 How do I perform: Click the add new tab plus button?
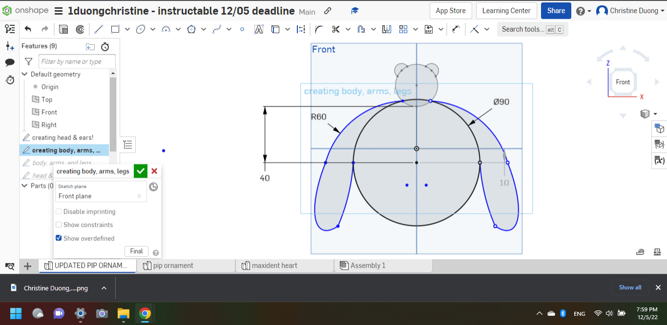tap(28, 266)
